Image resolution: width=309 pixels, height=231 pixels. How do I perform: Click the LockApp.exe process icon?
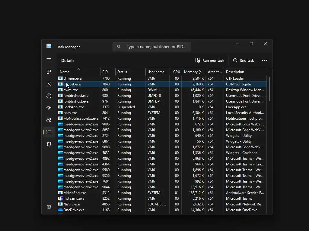60,107
